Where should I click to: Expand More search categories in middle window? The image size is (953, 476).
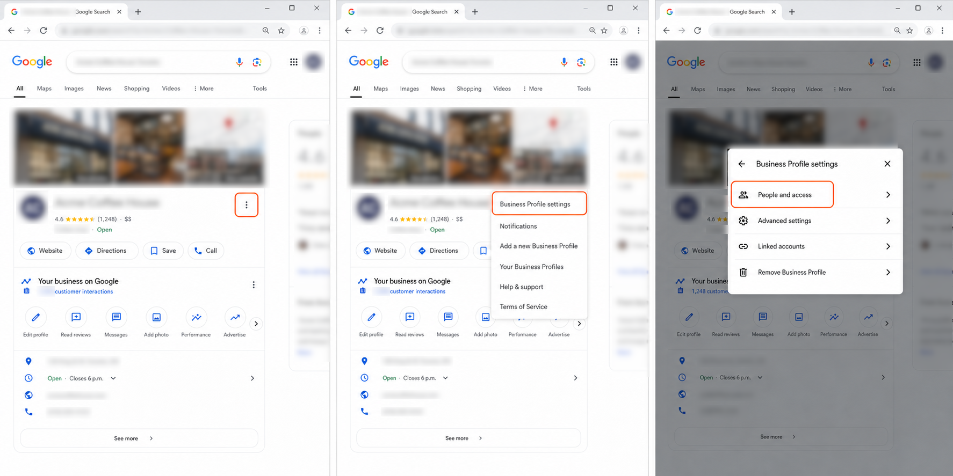[x=532, y=89]
